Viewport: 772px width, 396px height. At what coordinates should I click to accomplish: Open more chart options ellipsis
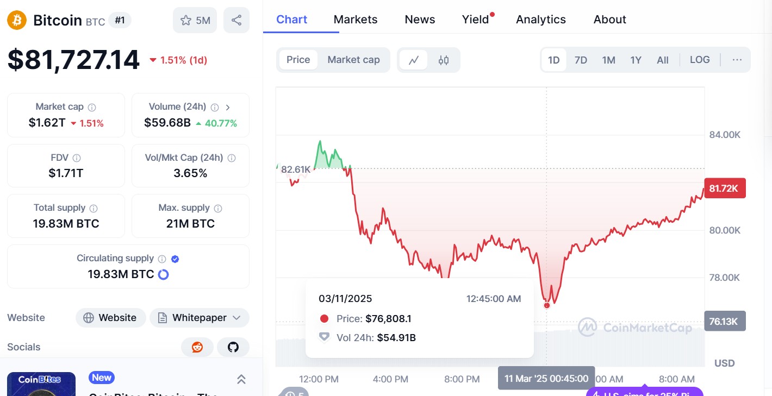737,60
